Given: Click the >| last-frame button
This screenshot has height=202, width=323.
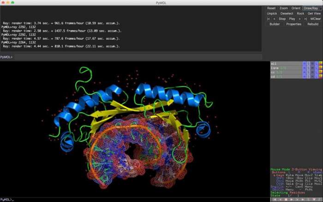Looking at the screenshot, I should pos(305,19).
